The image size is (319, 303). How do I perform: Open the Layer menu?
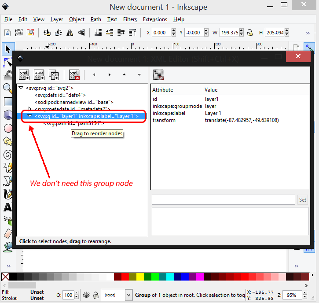57,19
